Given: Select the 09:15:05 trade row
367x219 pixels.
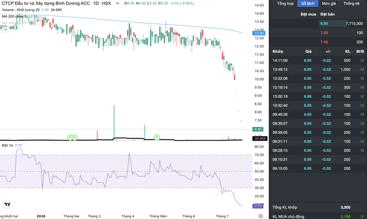Looking at the screenshot, I should point(318,168).
